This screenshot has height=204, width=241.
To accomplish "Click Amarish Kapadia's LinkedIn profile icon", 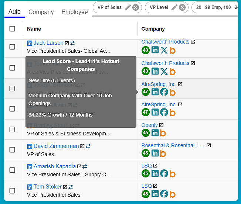I will pyautogui.click(x=30, y=167).
